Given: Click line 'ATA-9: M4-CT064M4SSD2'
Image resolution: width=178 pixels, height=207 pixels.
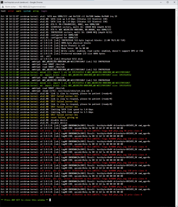Looking at the screenshot, I should (x=50, y=24).
